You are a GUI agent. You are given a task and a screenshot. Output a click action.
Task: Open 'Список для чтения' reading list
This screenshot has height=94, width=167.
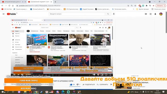coord(158,9)
